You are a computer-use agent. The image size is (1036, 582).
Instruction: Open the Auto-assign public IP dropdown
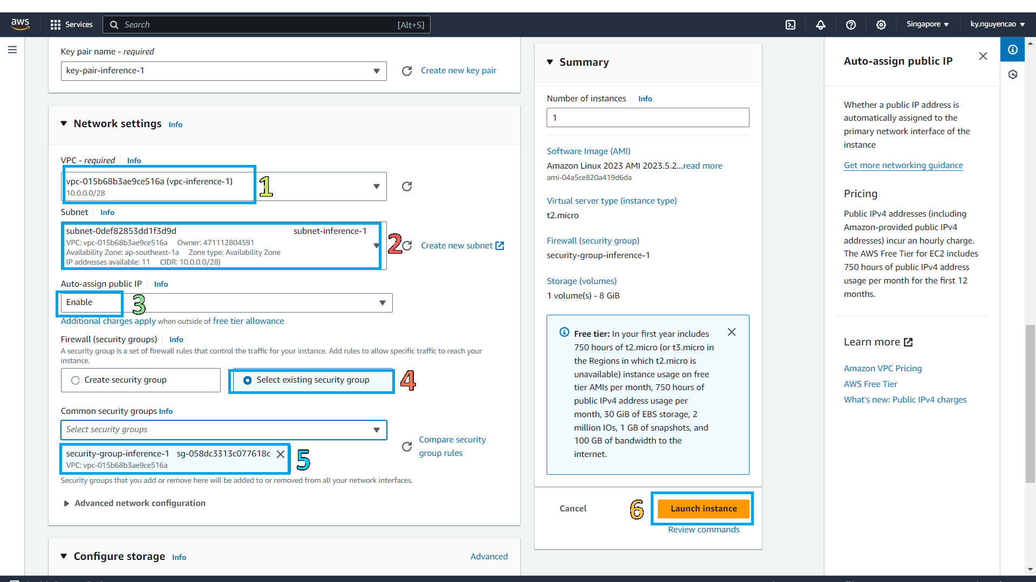click(x=380, y=302)
